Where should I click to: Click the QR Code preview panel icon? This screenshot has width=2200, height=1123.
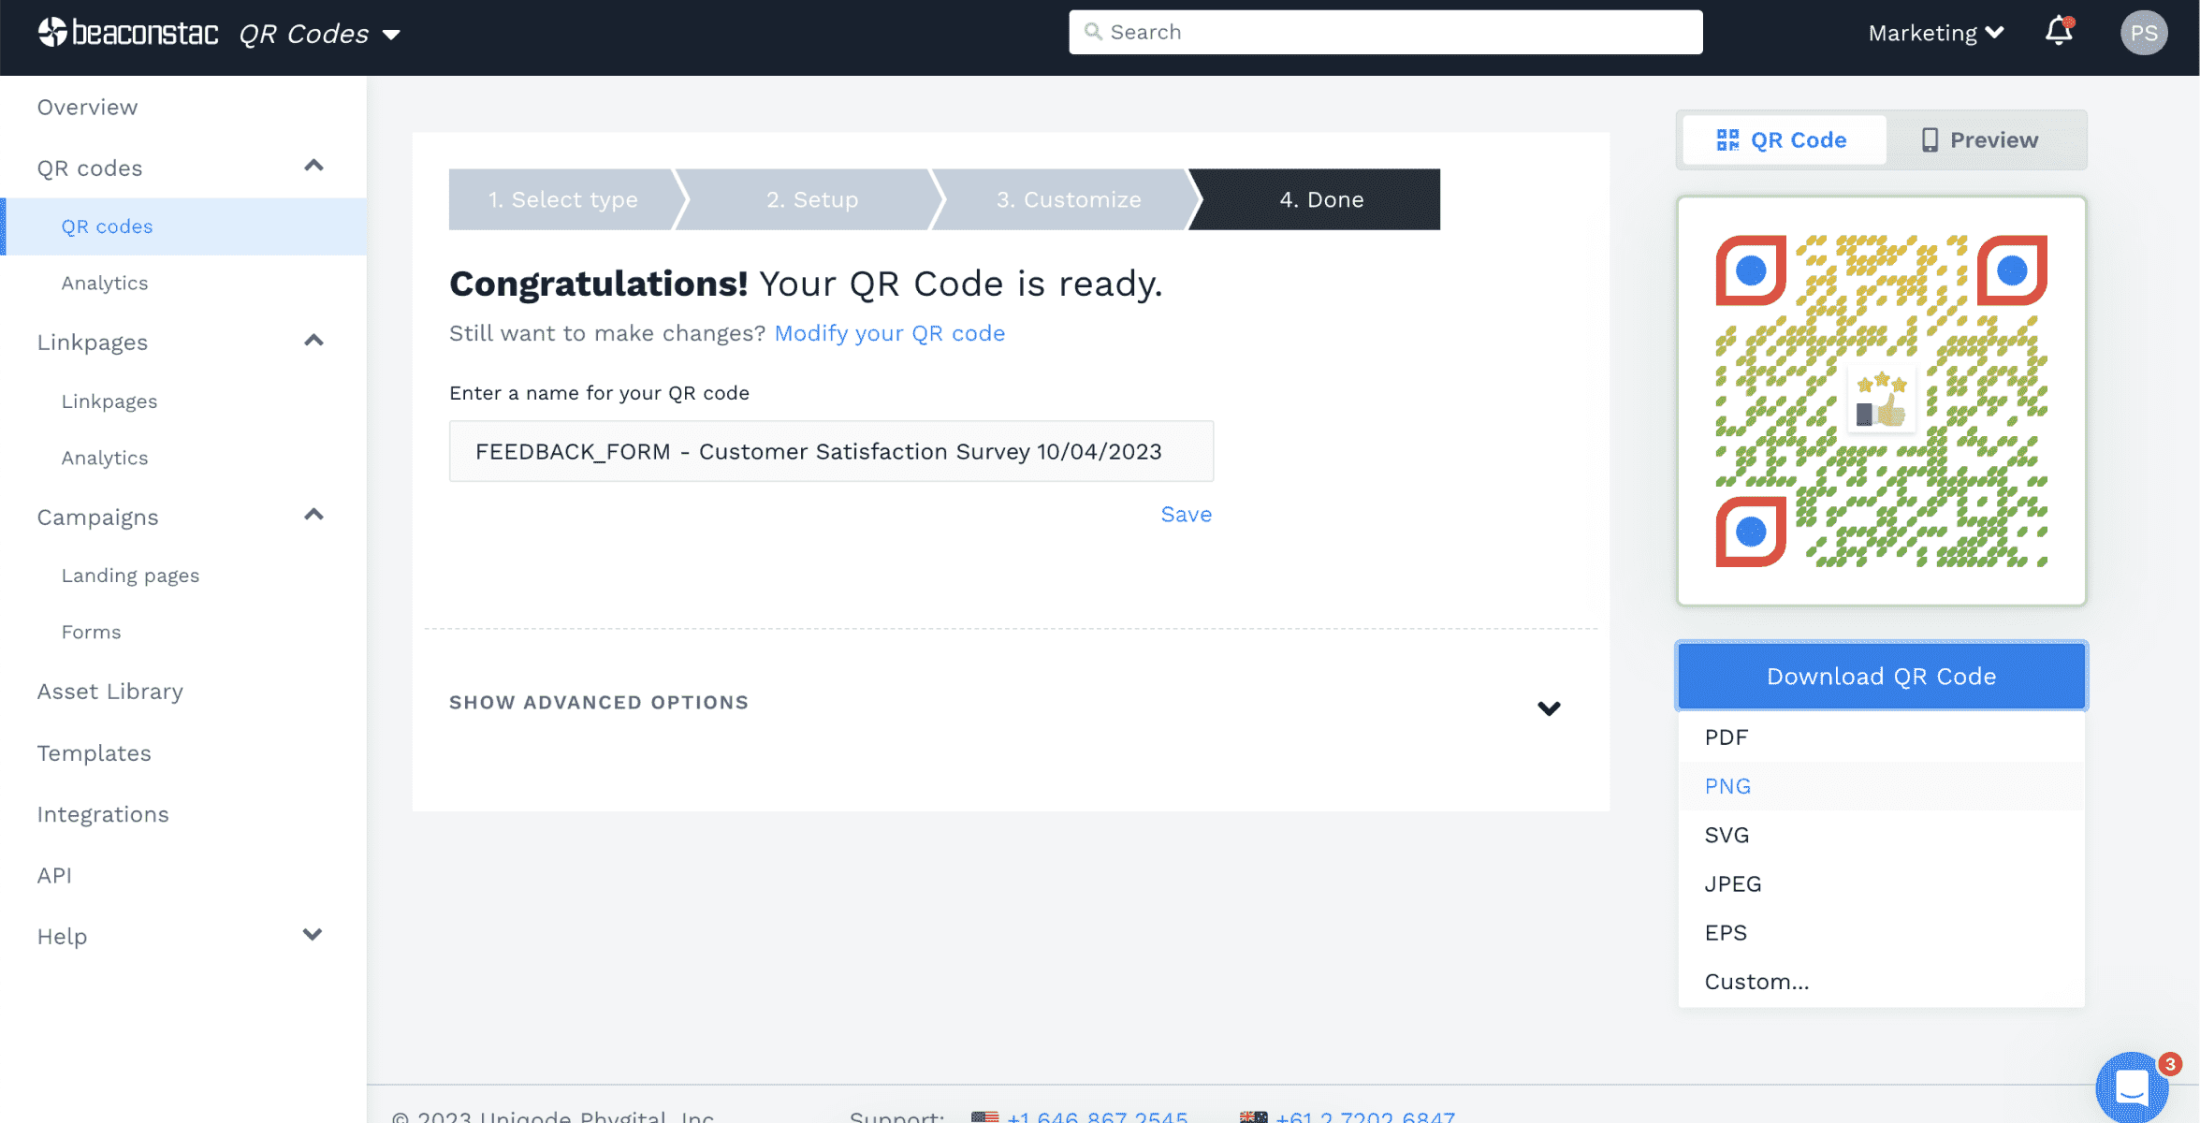pyautogui.click(x=1727, y=139)
